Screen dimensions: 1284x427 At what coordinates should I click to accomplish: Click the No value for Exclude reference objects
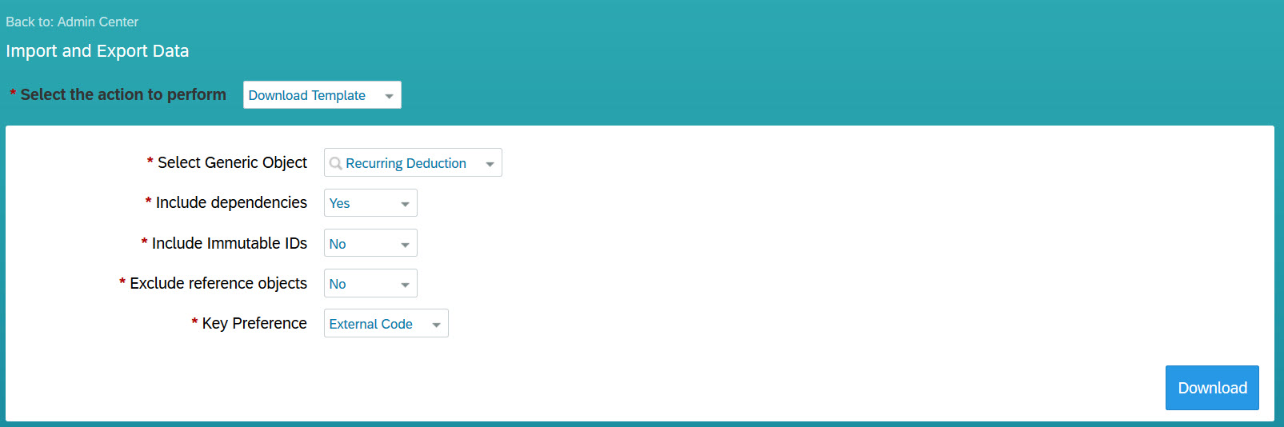[x=338, y=284]
